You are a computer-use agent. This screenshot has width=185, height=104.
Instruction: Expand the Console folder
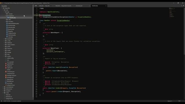pyautogui.click(x=5, y=14)
